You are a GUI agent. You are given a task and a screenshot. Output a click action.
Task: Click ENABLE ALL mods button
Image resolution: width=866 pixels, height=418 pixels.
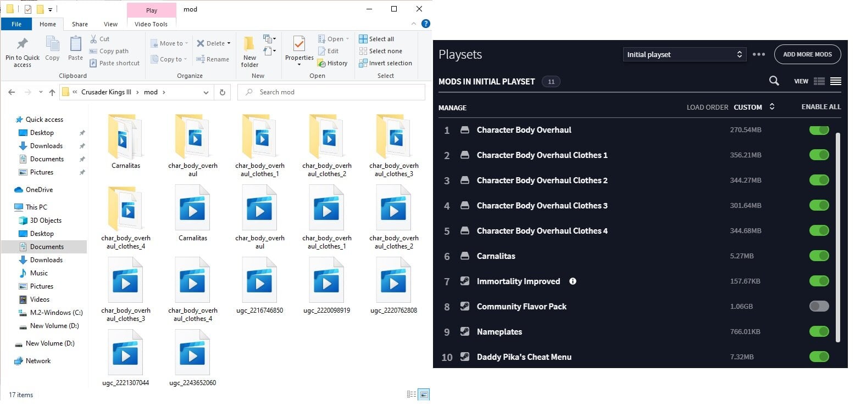pos(821,107)
